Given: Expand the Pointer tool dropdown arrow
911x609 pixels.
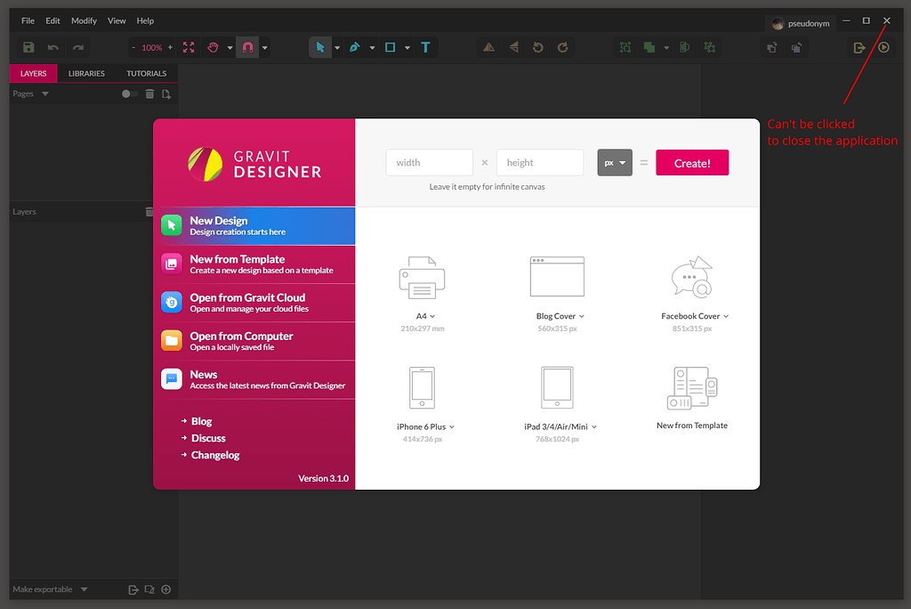Looking at the screenshot, I should coord(337,48).
